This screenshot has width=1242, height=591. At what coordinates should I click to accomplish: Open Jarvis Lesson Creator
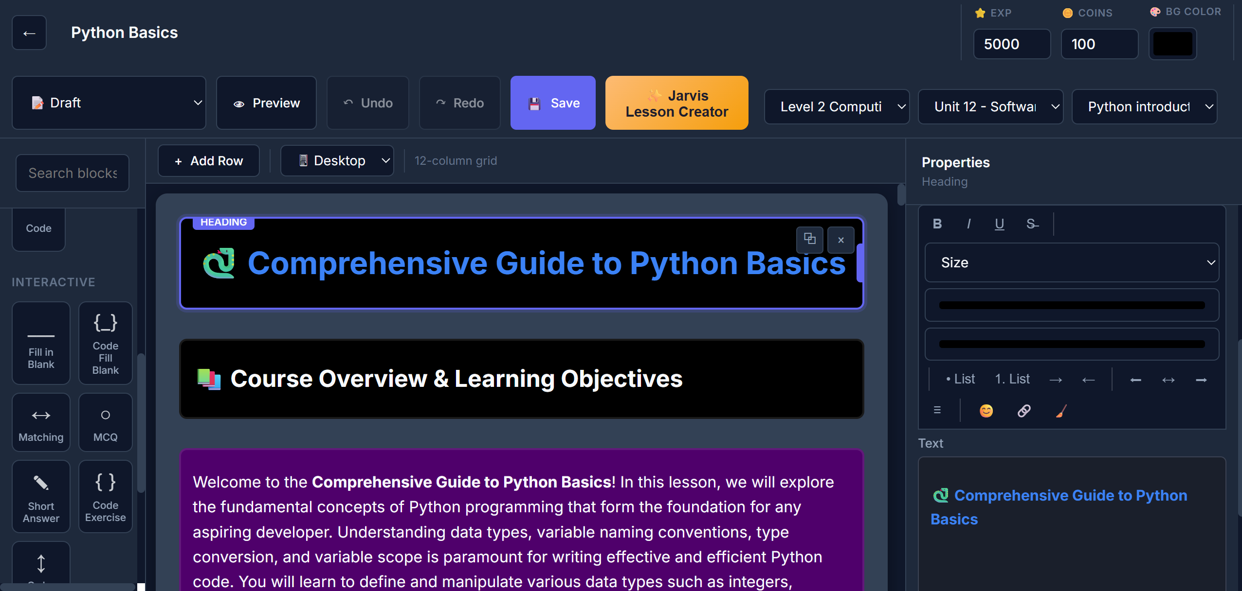[676, 103]
